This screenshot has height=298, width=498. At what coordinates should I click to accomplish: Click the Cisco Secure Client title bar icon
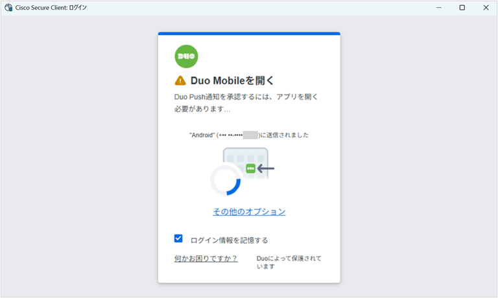8,8
